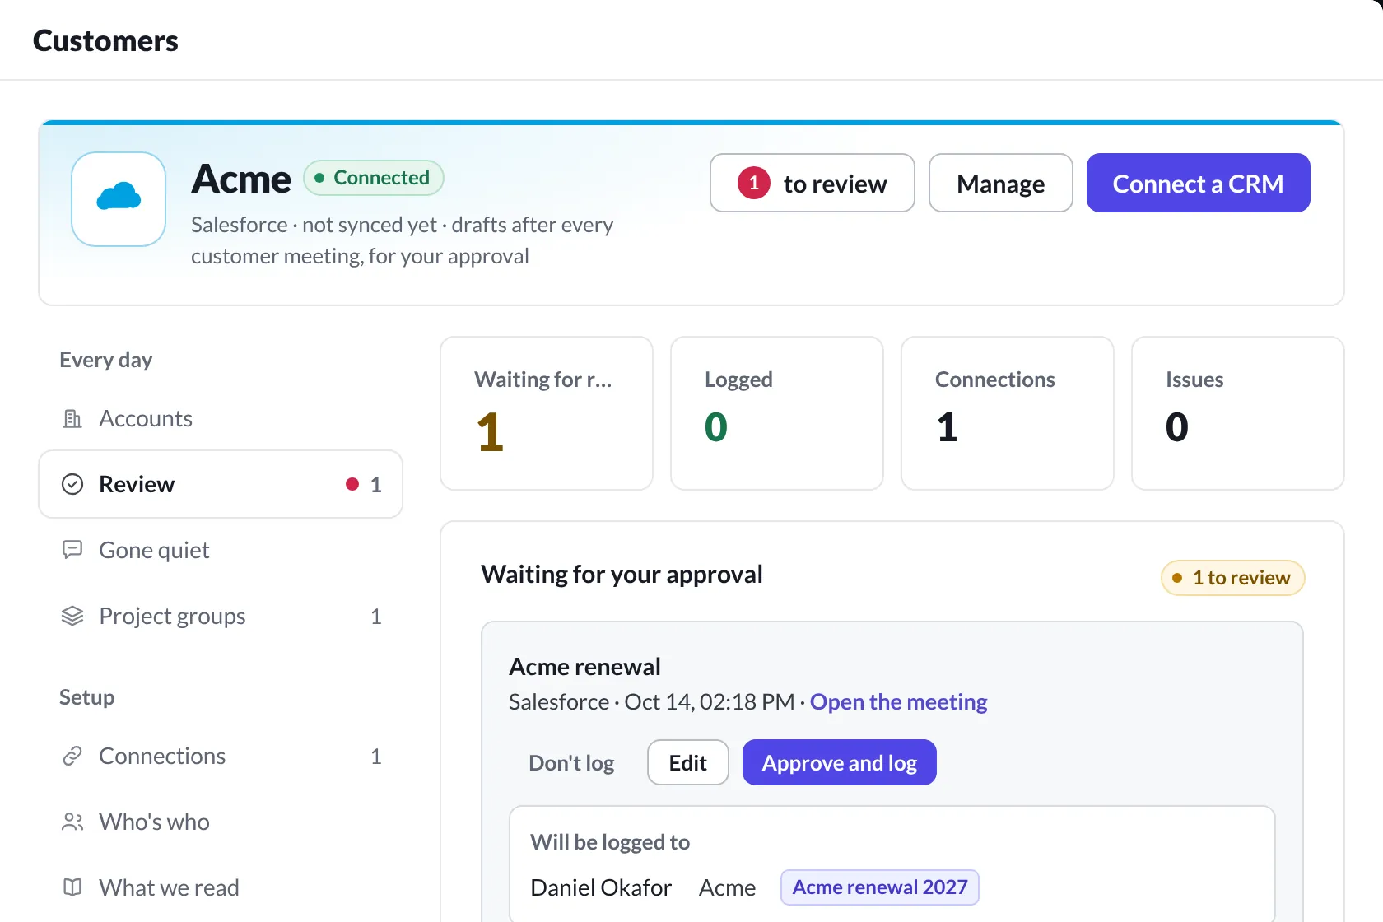Click the Who's who people icon

click(72, 822)
